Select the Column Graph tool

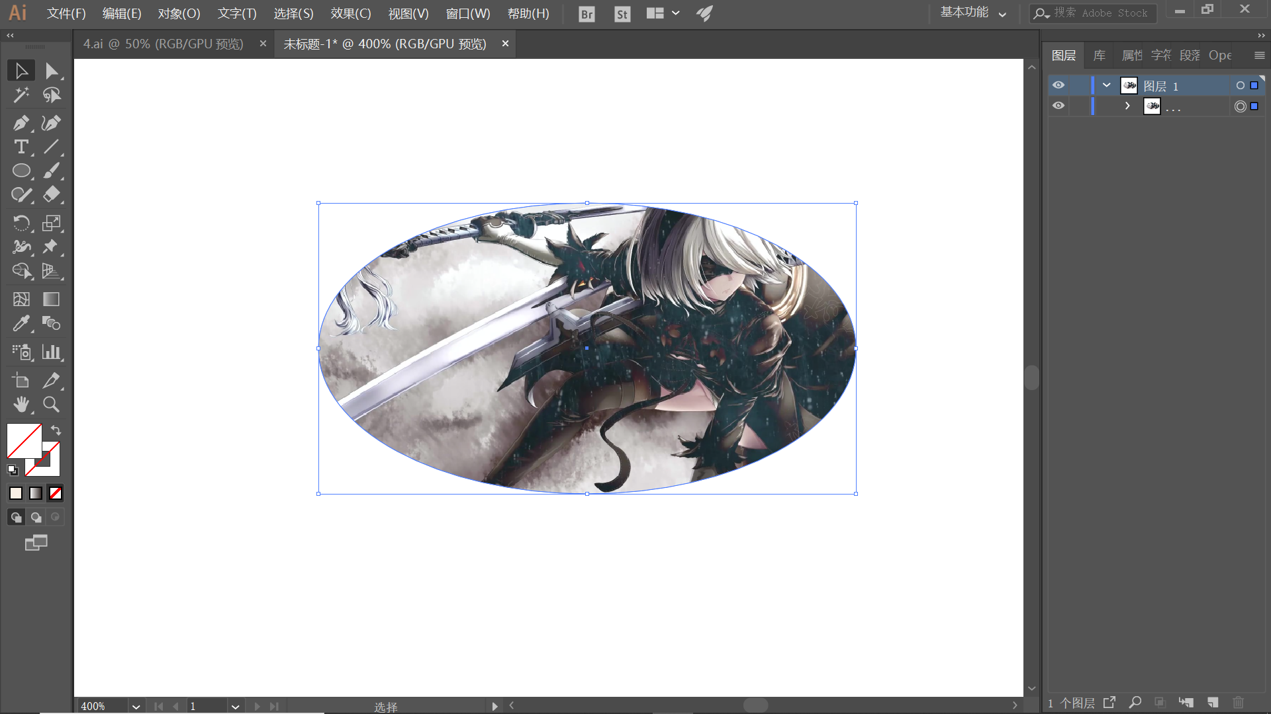point(52,352)
